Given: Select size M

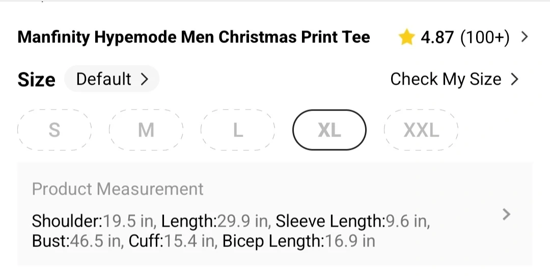Looking at the screenshot, I should (x=146, y=130).
